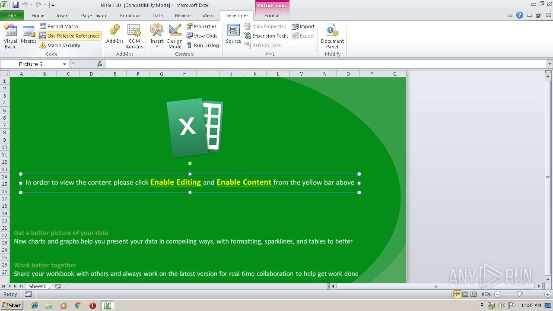Zoom out with minus button
Image resolution: width=553 pixels, height=311 pixels.
pos(497,294)
